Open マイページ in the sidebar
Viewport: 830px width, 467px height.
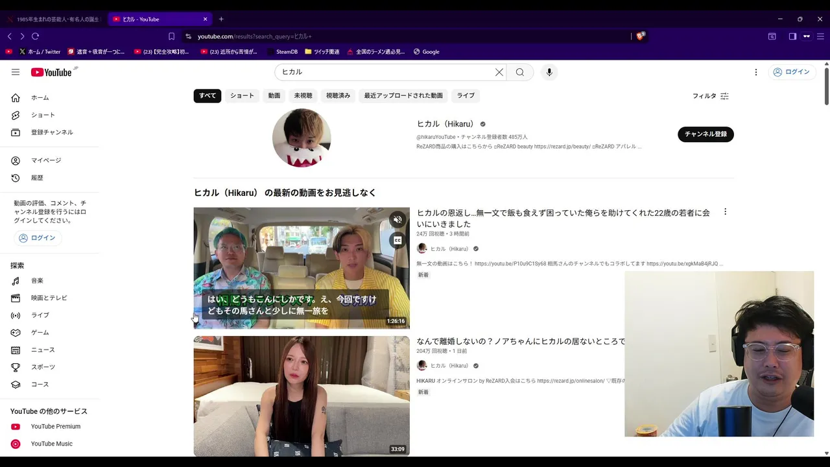(49, 160)
